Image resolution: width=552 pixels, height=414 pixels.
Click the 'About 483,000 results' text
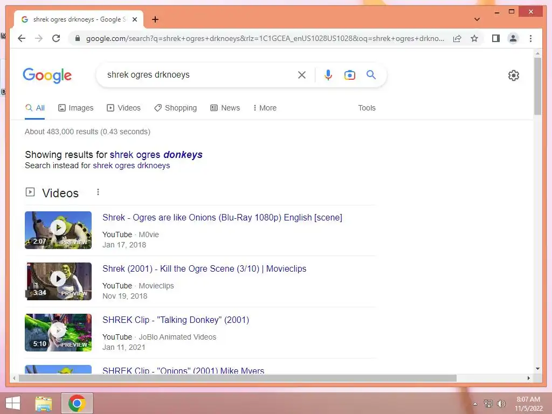click(x=87, y=132)
